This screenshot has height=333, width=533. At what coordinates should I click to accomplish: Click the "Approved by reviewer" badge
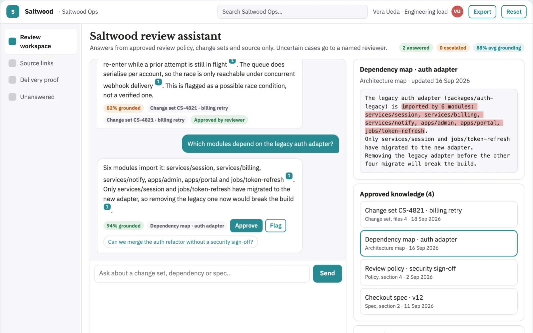point(219,120)
